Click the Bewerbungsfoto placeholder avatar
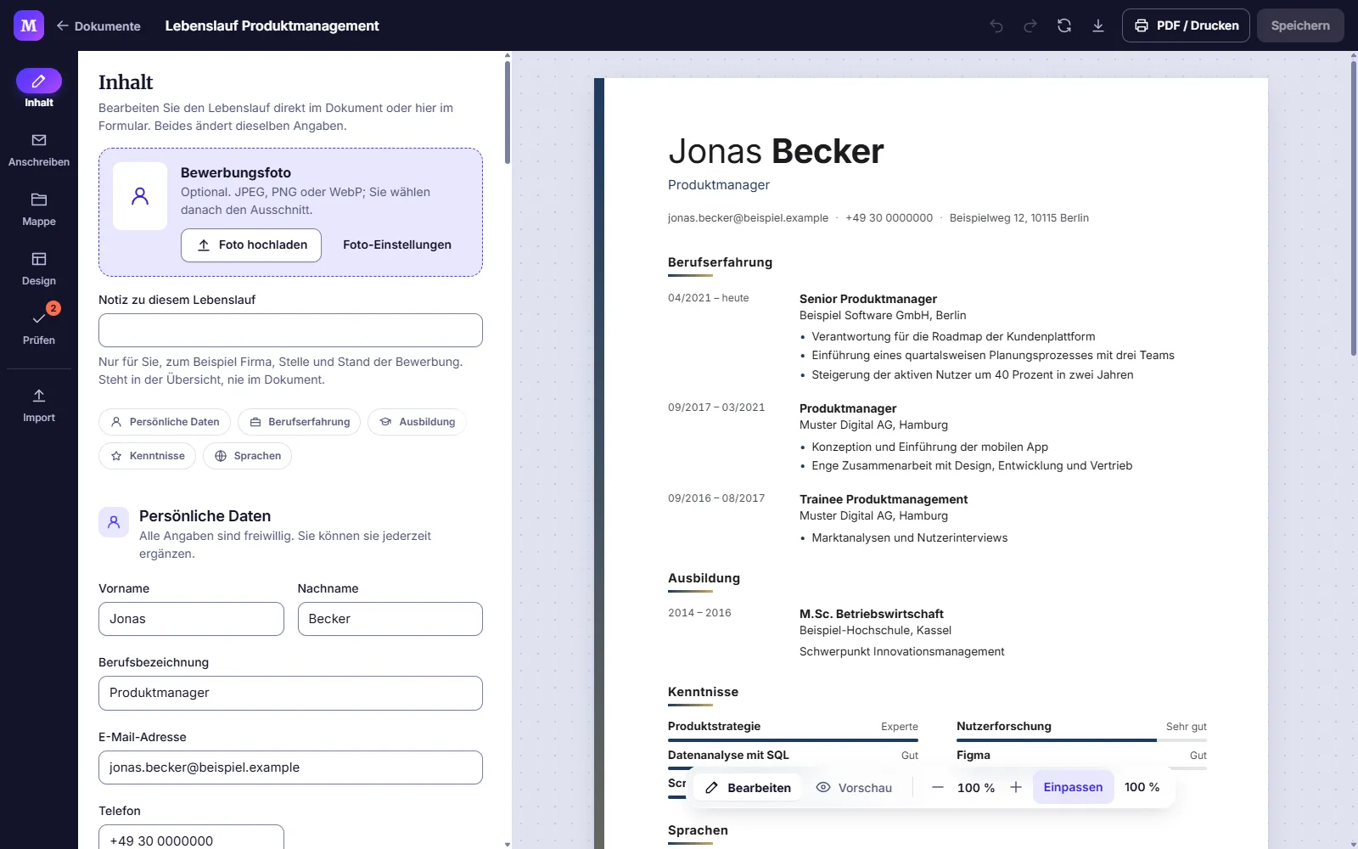Screen dimensions: 1358x849 pos(140,196)
